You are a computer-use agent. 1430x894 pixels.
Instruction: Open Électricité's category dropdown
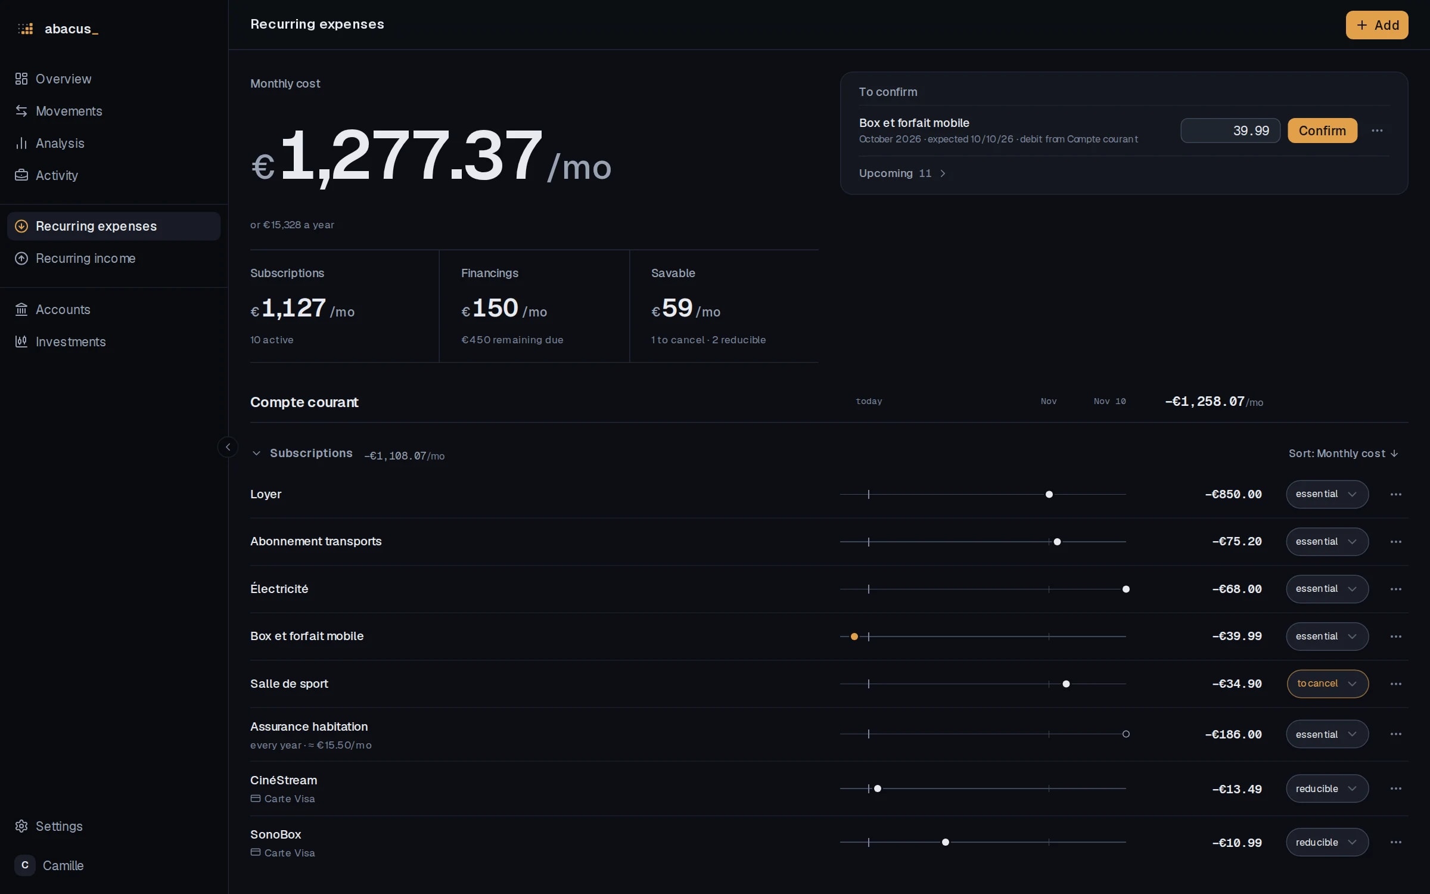point(1327,589)
